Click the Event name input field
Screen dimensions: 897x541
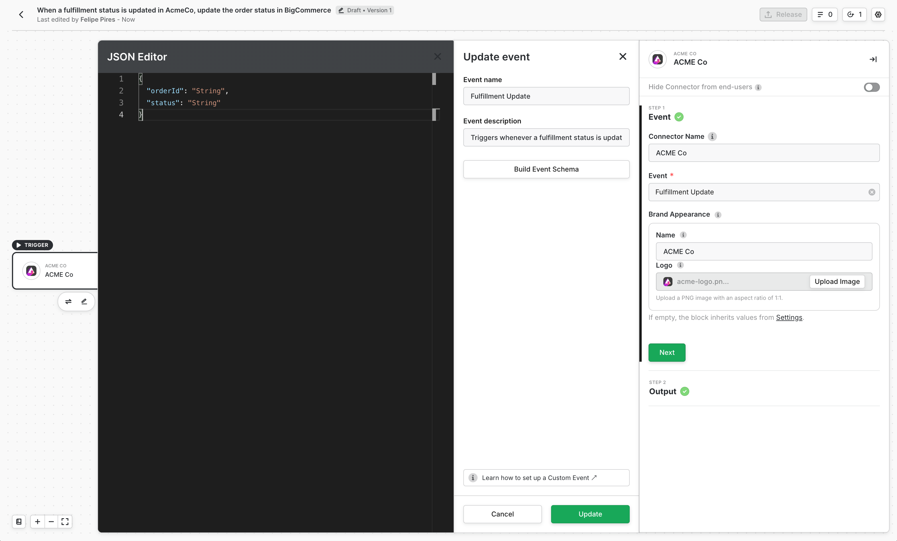(x=546, y=96)
